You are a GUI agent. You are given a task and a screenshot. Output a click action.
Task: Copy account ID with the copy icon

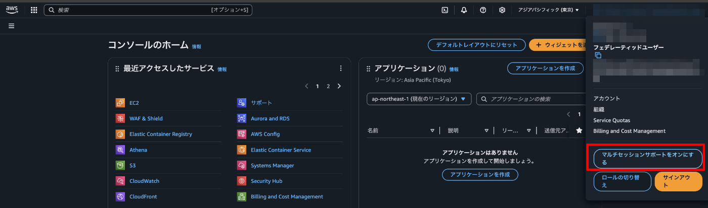coord(598,55)
